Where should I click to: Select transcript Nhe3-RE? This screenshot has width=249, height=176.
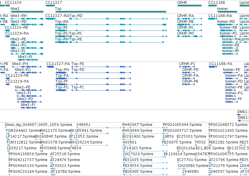click(x=27, y=42)
